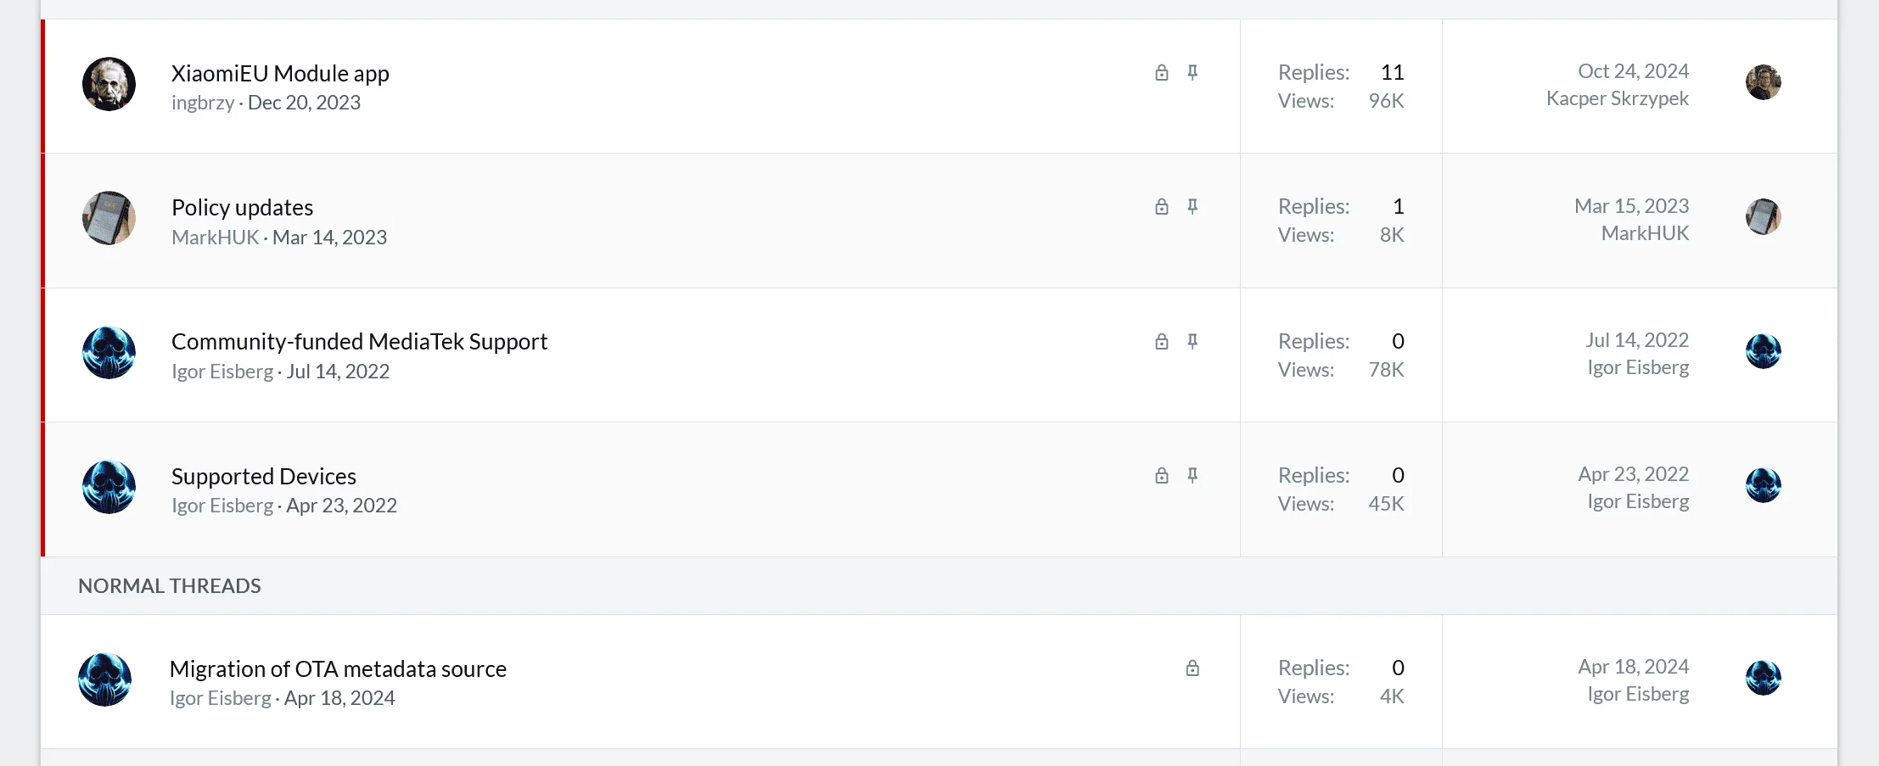Click the lock icon on Migration of OTA thread
This screenshot has height=766, width=1879.
click(1192, 668)
